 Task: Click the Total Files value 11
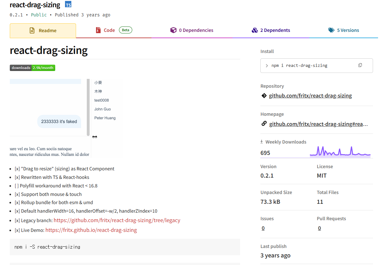click(320, 202)
